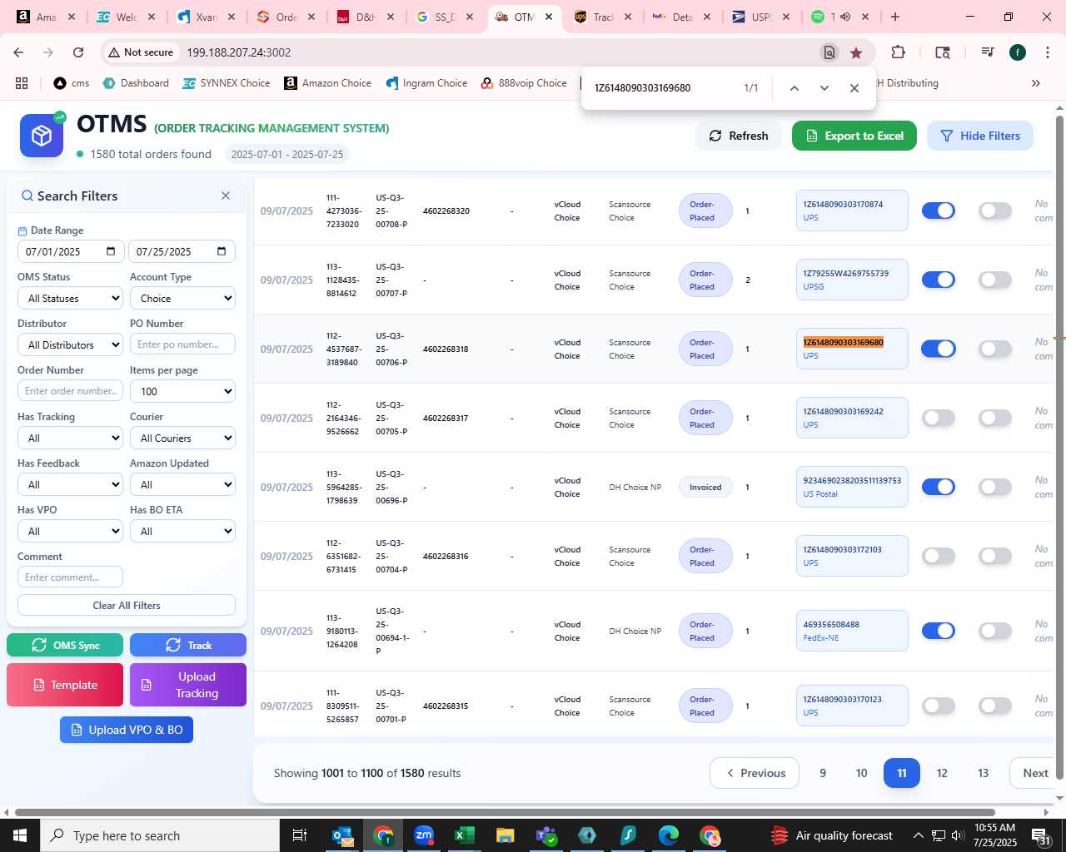This screenshot has width=1066, height=852.
Task: Turn off first toggle for US Postal tracking row
Action: [939, 487]
